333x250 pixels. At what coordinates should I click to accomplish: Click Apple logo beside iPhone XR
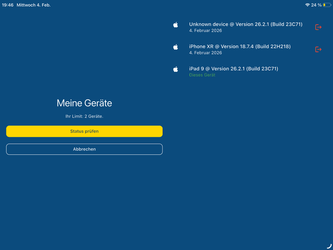click(176, 47)
